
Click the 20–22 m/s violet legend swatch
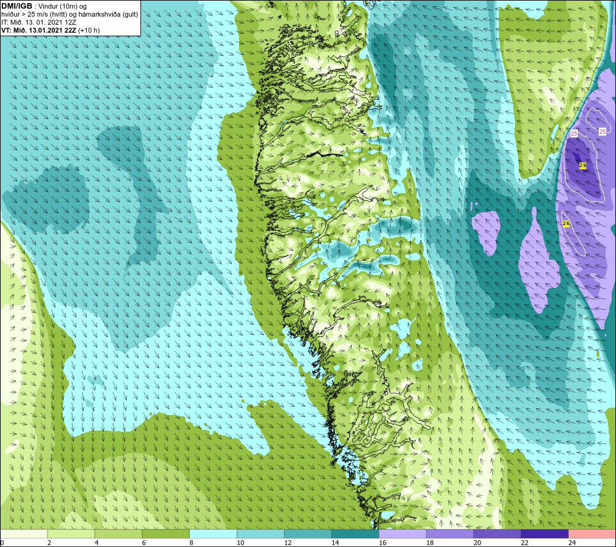497,533
